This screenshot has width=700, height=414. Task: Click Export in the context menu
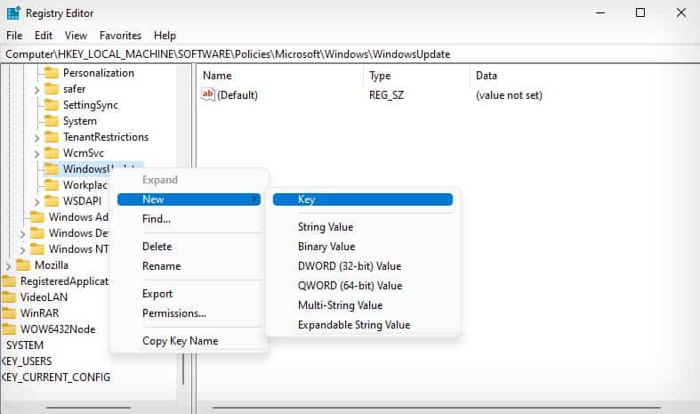157,294
